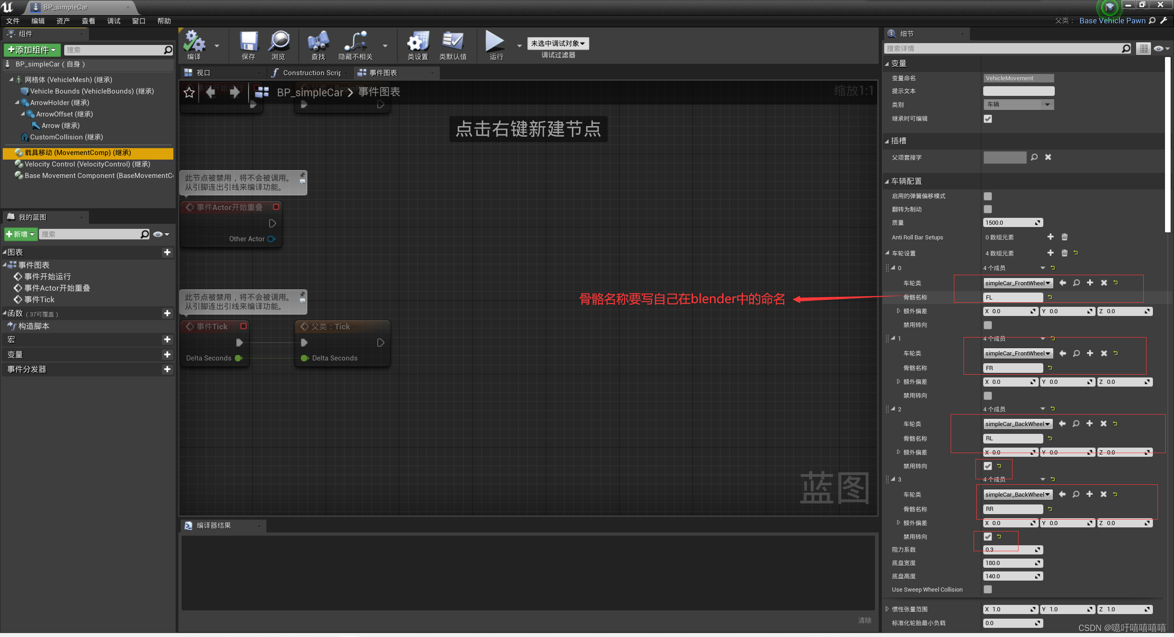
Task: Click the 浏览 browse magnifier icon
Action: click(x=278, y=42)
